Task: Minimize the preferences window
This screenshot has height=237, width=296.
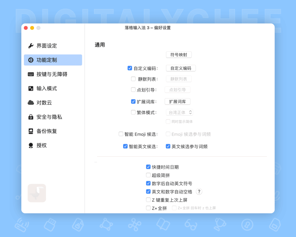Action: click(x=32, y=28)
